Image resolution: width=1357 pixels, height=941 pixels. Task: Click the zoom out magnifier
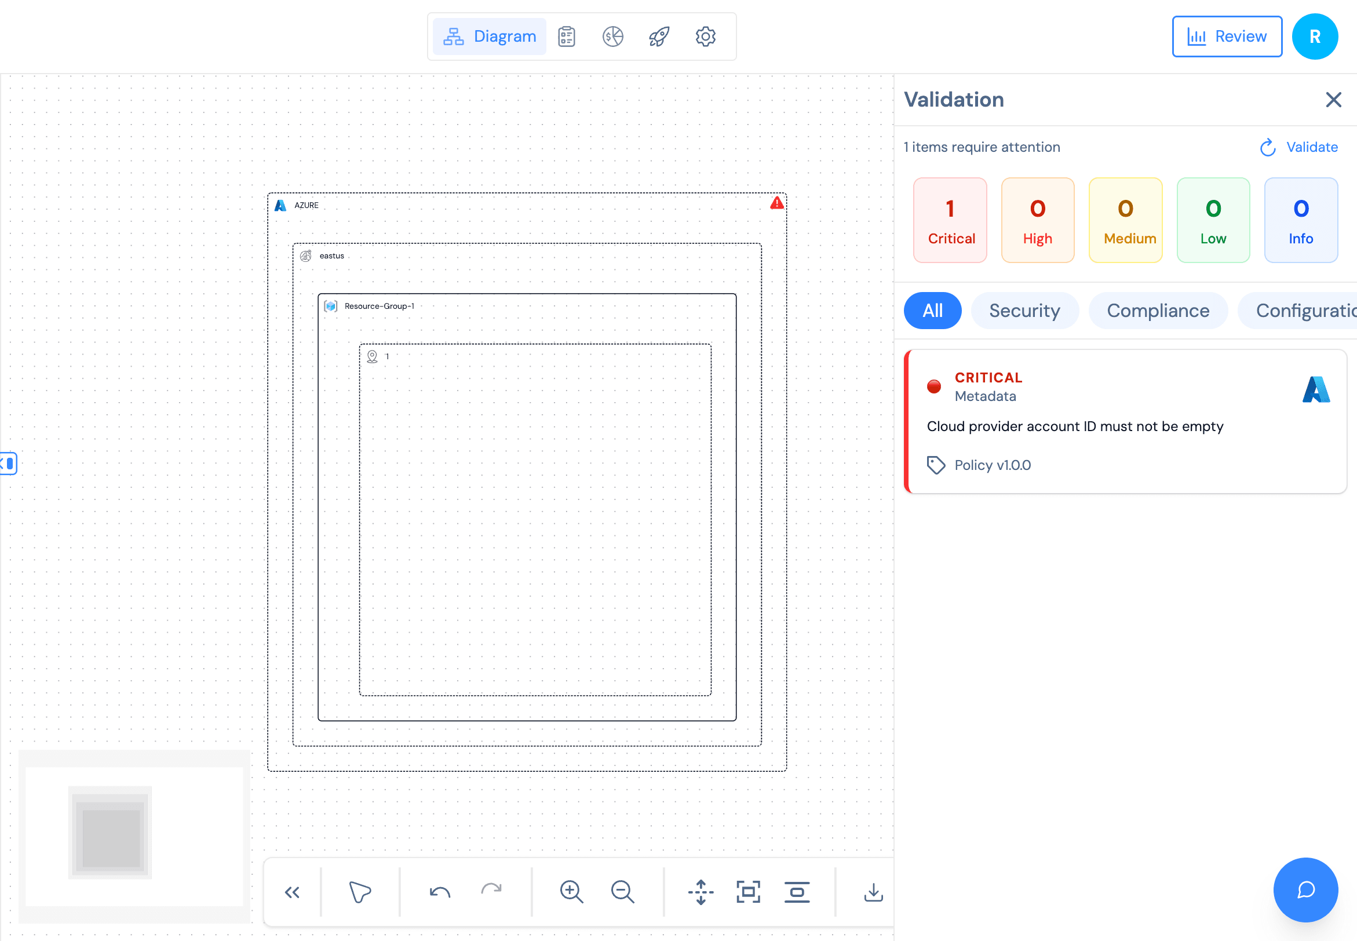pos(622,892)
